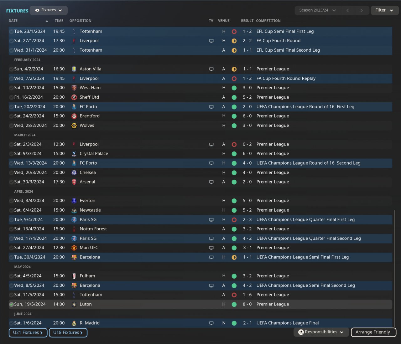The width and height of the screenshot is (401, 344).
Task: Sort fixtures by the Venue column
Action: [x=224, y=21]
